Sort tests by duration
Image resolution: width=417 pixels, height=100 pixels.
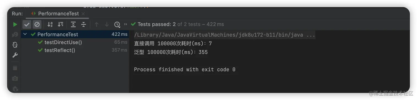(60, 25)
